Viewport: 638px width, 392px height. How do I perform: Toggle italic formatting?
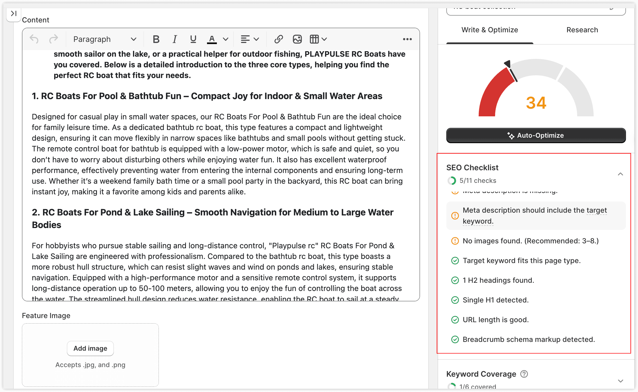pos(174,39)
